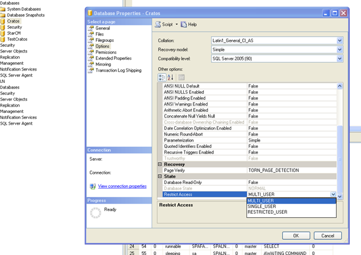Click the Cancel button
Screen dimensions: 361x255
328,236
